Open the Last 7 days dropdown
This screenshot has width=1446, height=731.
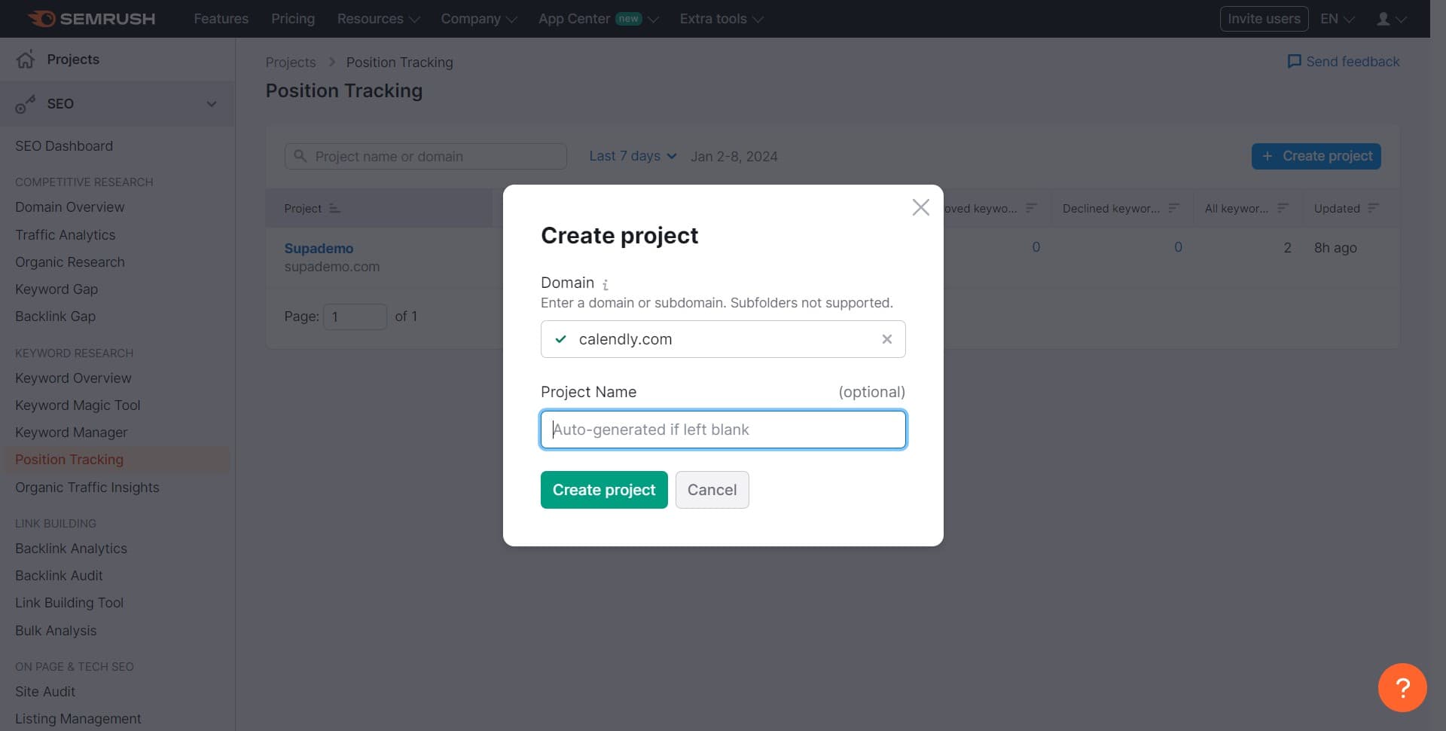(x=633, y=156)
